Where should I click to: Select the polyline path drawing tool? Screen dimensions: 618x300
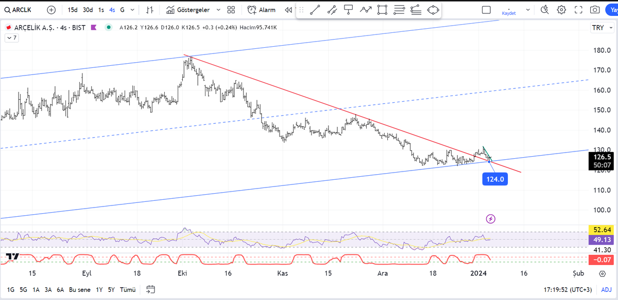pos(366,9)
